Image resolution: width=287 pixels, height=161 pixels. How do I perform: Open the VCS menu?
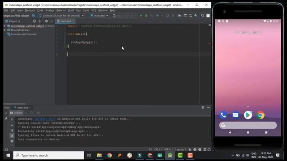[94, 10]
